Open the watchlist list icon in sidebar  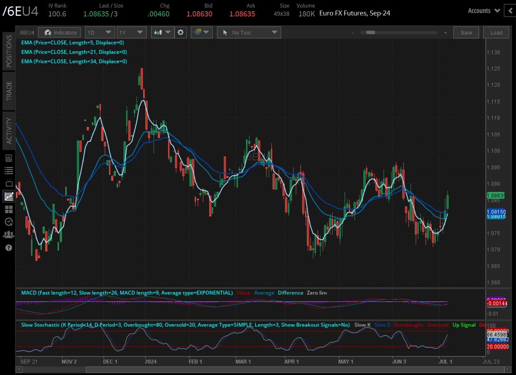click(9, 170)
